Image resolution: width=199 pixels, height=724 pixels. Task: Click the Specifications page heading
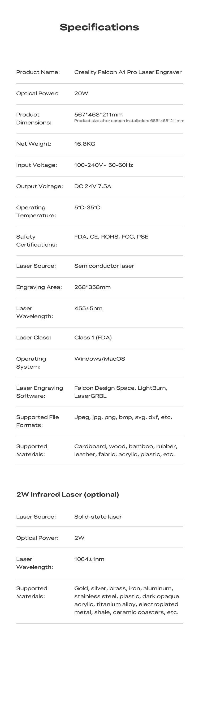point(99,27)
